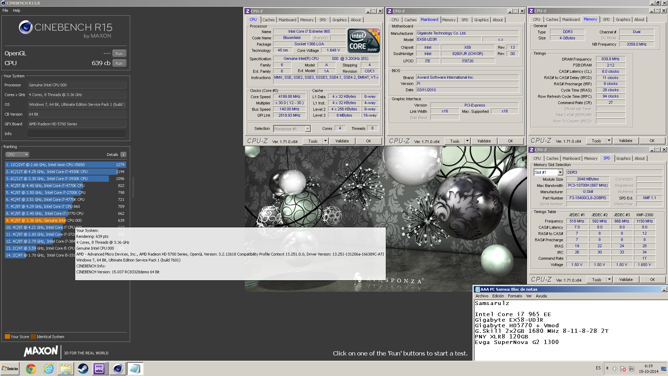
Task: Click the Cinebench R15 sphere logo
Action: pyautogui.click(x=26, y=27)
